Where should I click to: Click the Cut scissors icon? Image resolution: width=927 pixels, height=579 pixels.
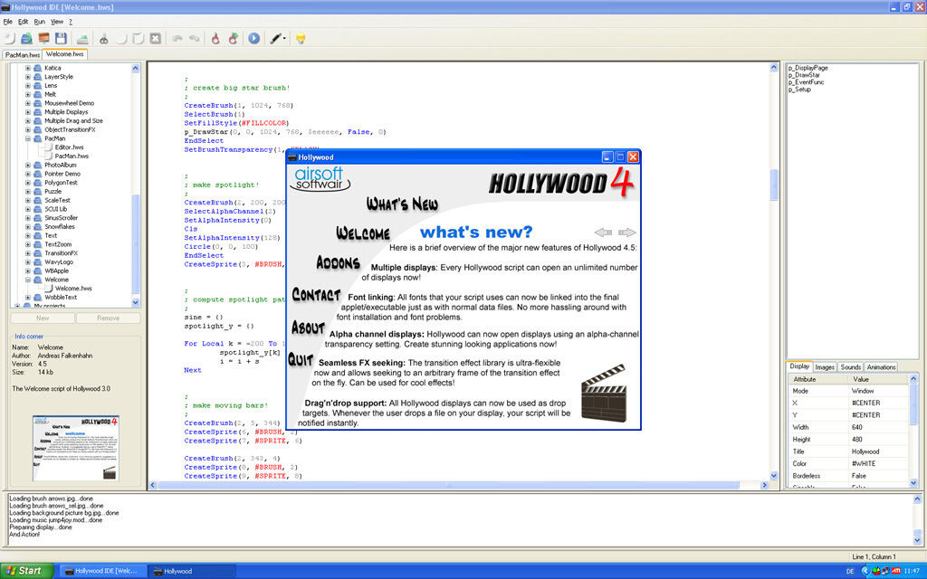coord(104,38)
